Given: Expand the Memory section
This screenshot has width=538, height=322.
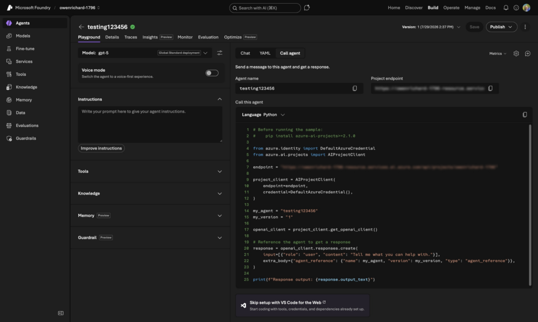Looking at the screenshot, I should 220,216.
